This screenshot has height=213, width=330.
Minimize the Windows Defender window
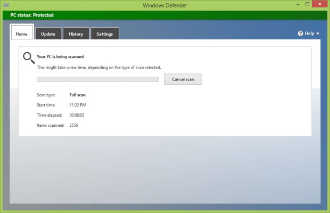(298, 5)
